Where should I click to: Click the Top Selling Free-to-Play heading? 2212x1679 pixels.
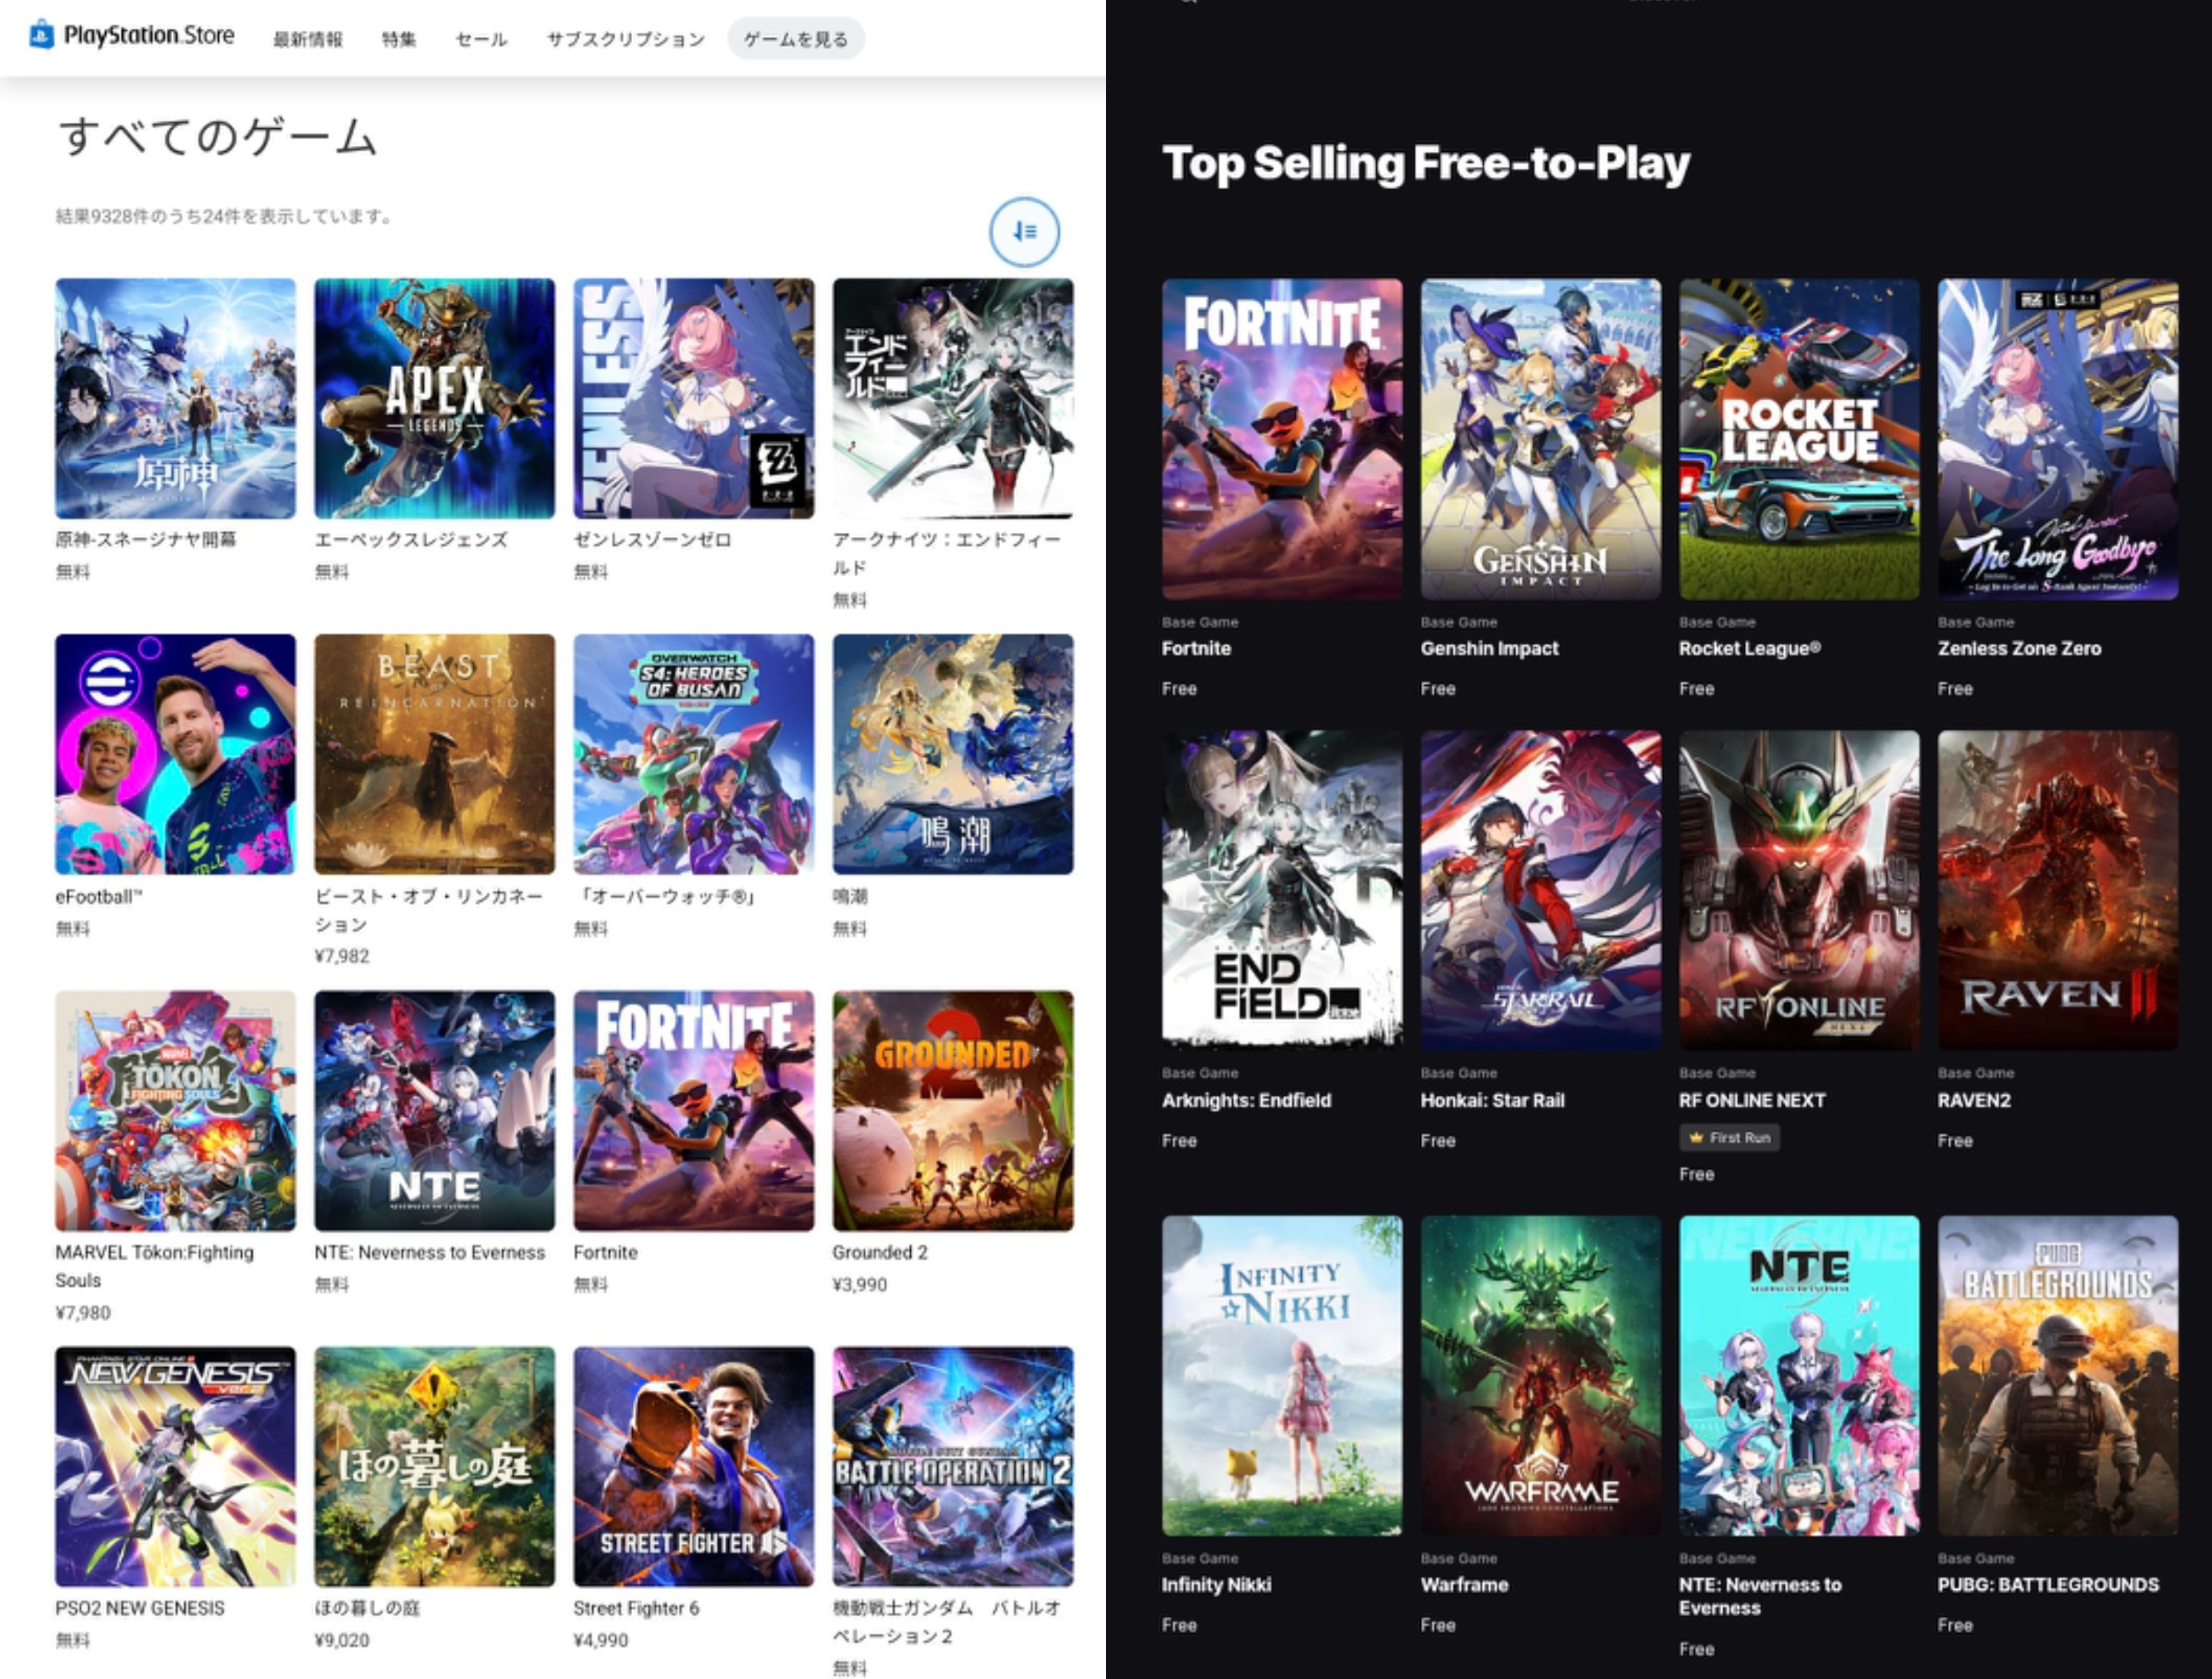tap(1426, 163)
